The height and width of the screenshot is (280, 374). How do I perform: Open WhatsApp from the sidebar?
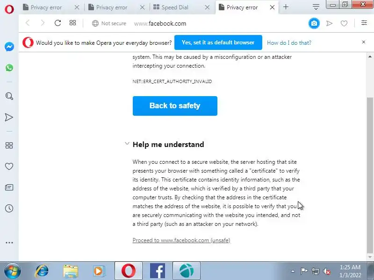(9, 68)
